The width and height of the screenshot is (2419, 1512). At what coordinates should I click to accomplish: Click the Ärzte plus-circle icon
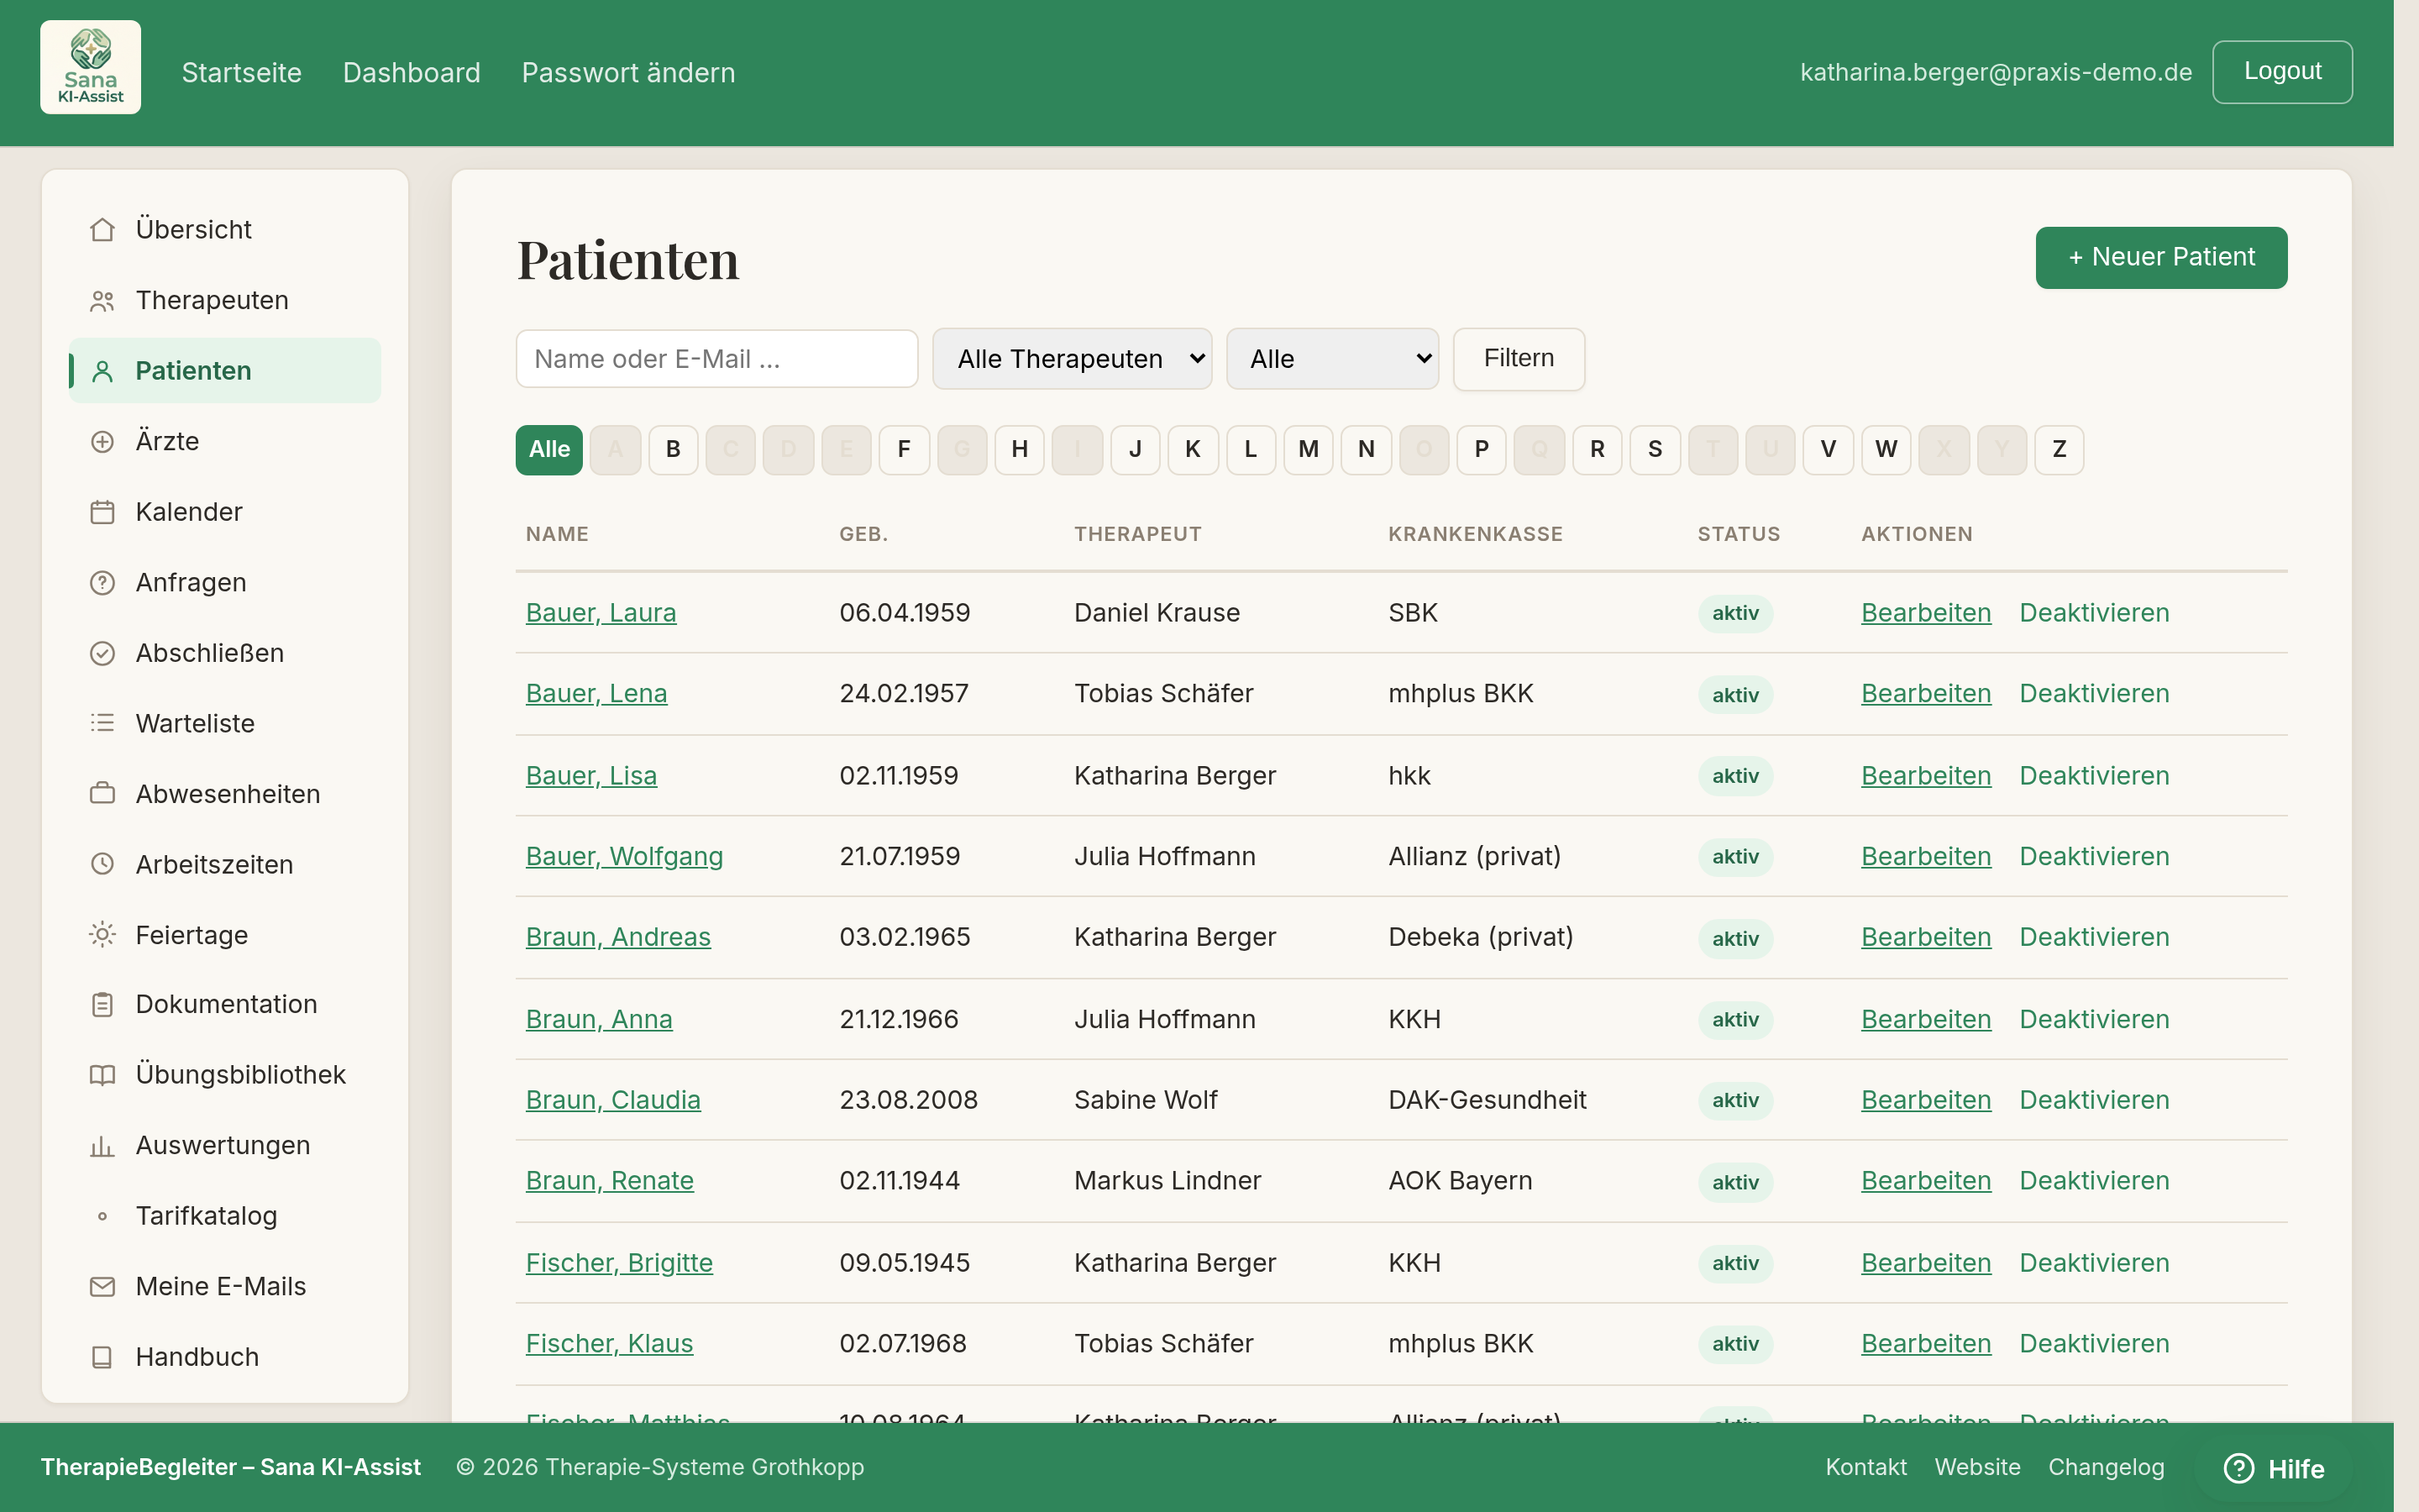pyautogui.click(x=102, y=442)
